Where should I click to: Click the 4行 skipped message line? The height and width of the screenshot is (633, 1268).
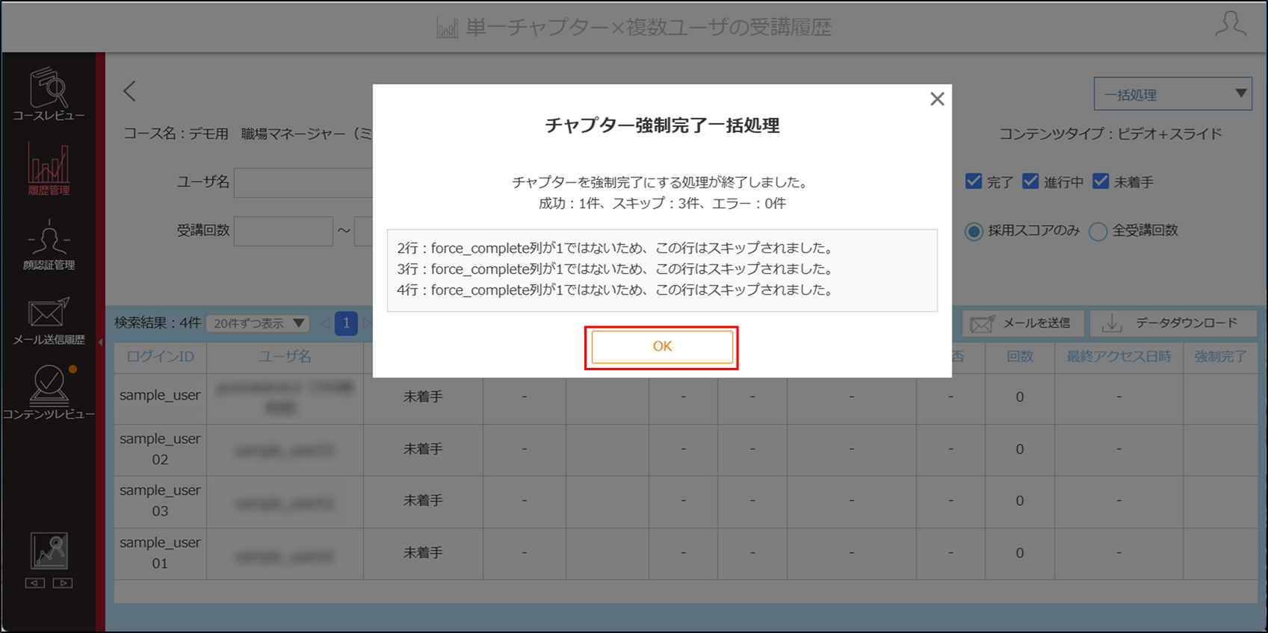pos(615,290)
